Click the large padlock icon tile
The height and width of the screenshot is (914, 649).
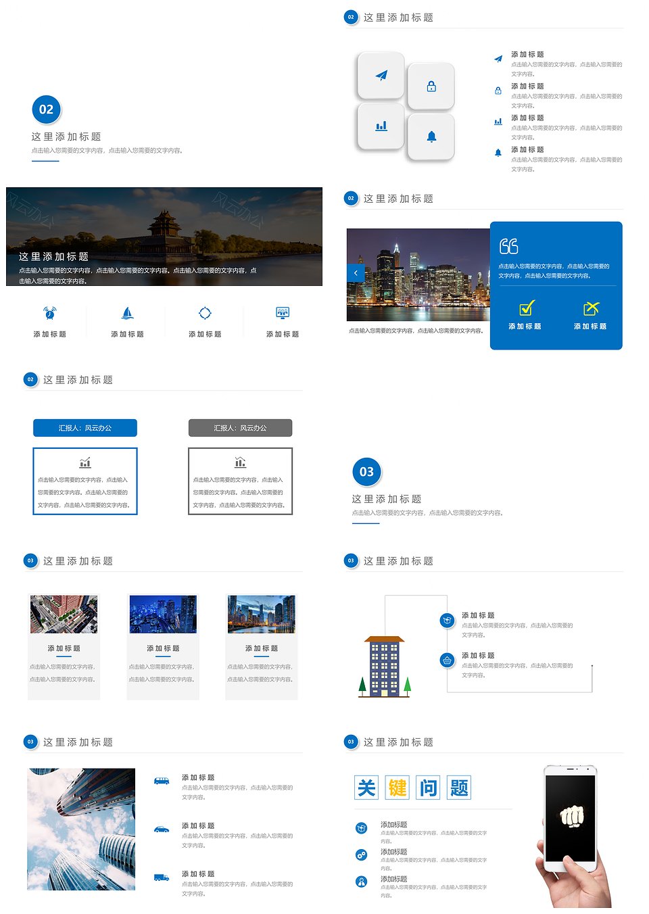click(431, 87)
